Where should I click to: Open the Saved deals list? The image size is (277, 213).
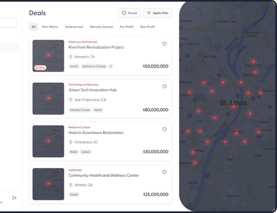pos(129,13)
